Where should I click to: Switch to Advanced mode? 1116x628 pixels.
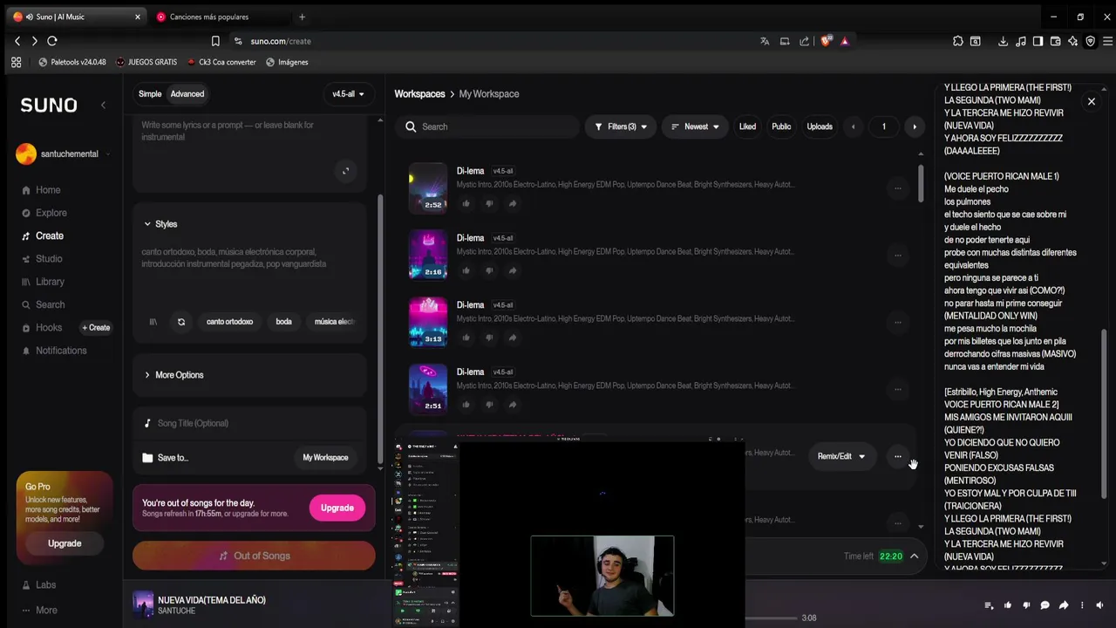coord(187,94)
